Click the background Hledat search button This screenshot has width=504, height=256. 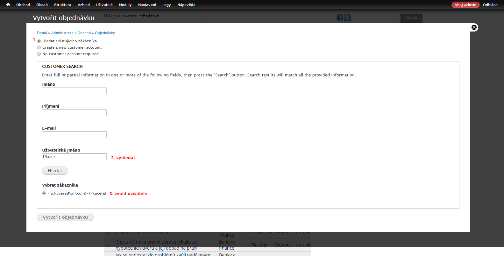(411, 18)
